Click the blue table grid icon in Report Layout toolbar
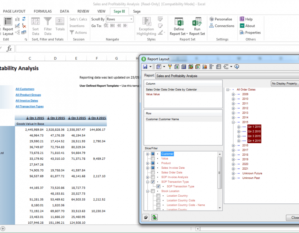The image size is (299, 233). click(x=184, y=66)
